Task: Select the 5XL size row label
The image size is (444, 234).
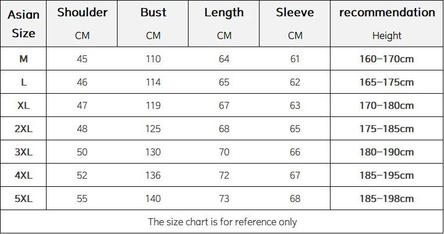Action: 23,198
